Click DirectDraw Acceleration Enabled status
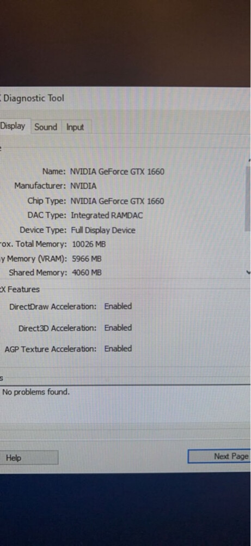 pos(118,306)
